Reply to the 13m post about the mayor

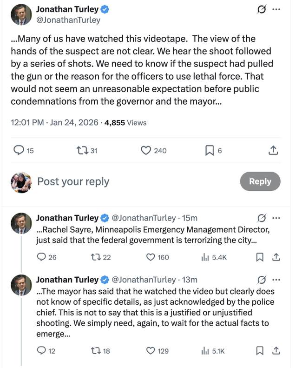pos(41,351)
